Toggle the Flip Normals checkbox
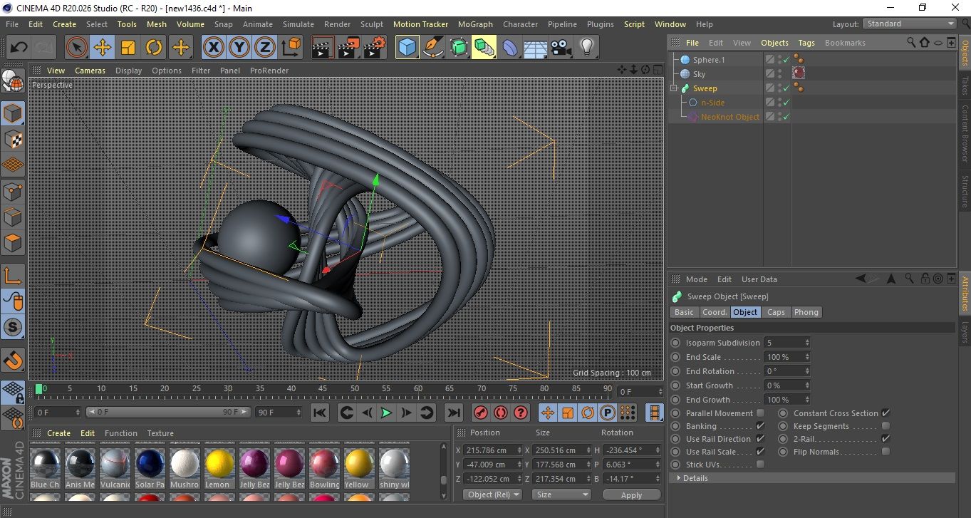The height and width of the screenshot is (518, 971). coord(886,452)
